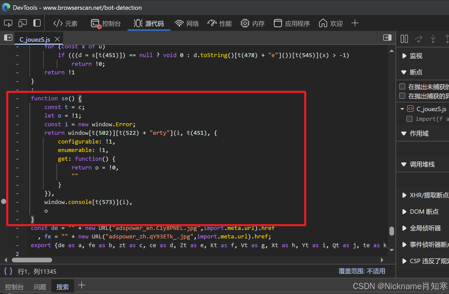Click the breakpoint marker beside window.console line
This screenshot has height=294, width=449.
(4, 201)
